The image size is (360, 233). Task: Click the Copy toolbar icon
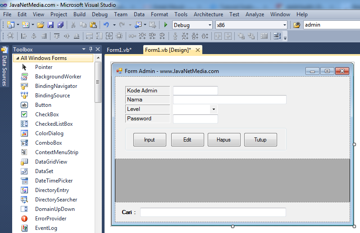83,25
